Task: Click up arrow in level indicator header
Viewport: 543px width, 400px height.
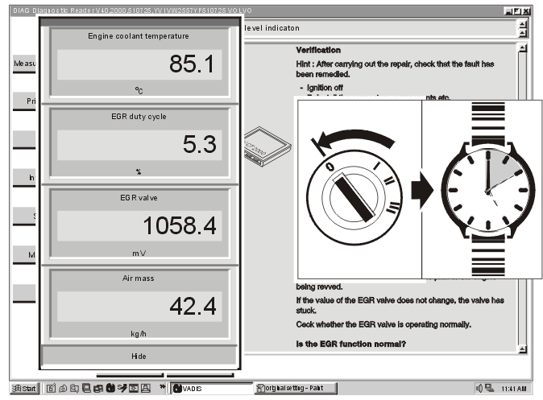Action: pyautogui.click(x=522, y=25)
